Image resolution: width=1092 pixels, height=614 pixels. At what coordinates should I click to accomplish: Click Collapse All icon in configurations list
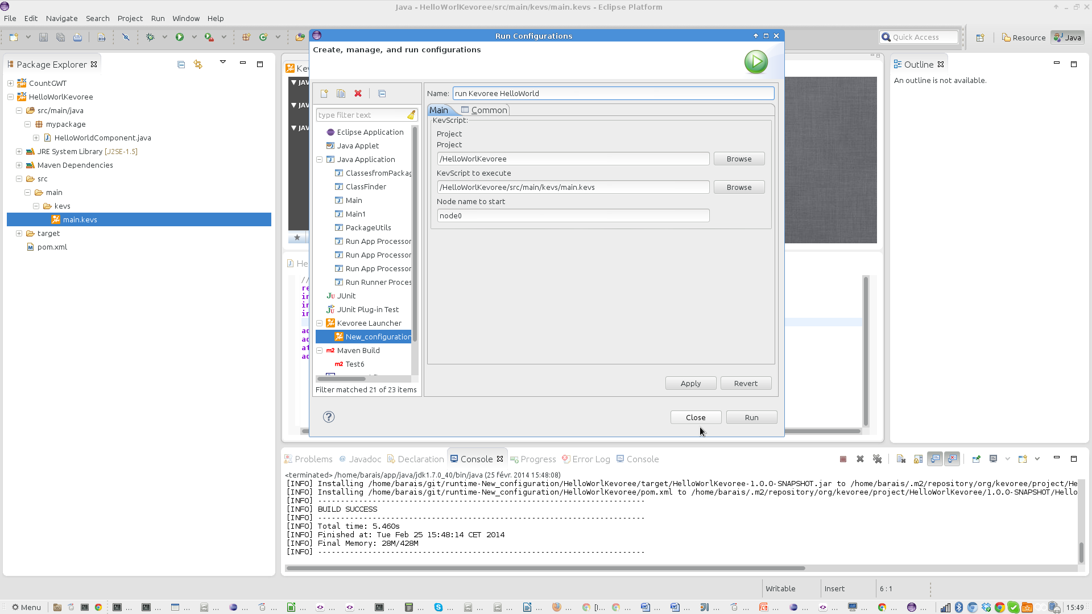[x=382, y=94]
